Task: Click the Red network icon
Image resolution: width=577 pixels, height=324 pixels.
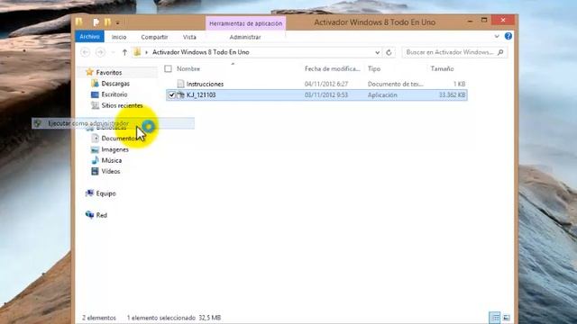Action: coord(89,214)
